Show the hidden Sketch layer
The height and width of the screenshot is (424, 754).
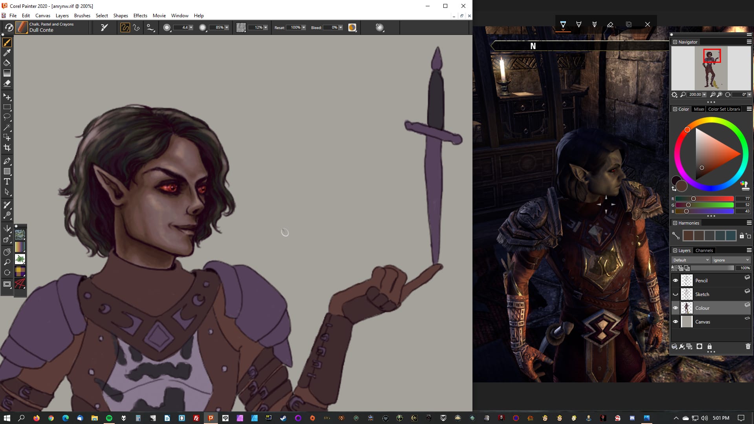pyautogui.click(x=675, y=294)
